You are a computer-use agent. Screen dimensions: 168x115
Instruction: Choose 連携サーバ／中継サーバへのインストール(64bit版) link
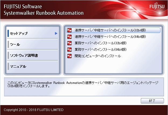point(110,37)
